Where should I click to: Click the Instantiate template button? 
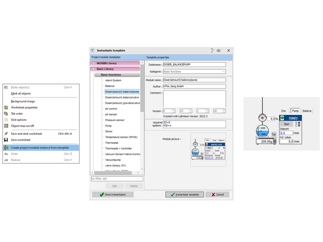click(x=185, y=195)
